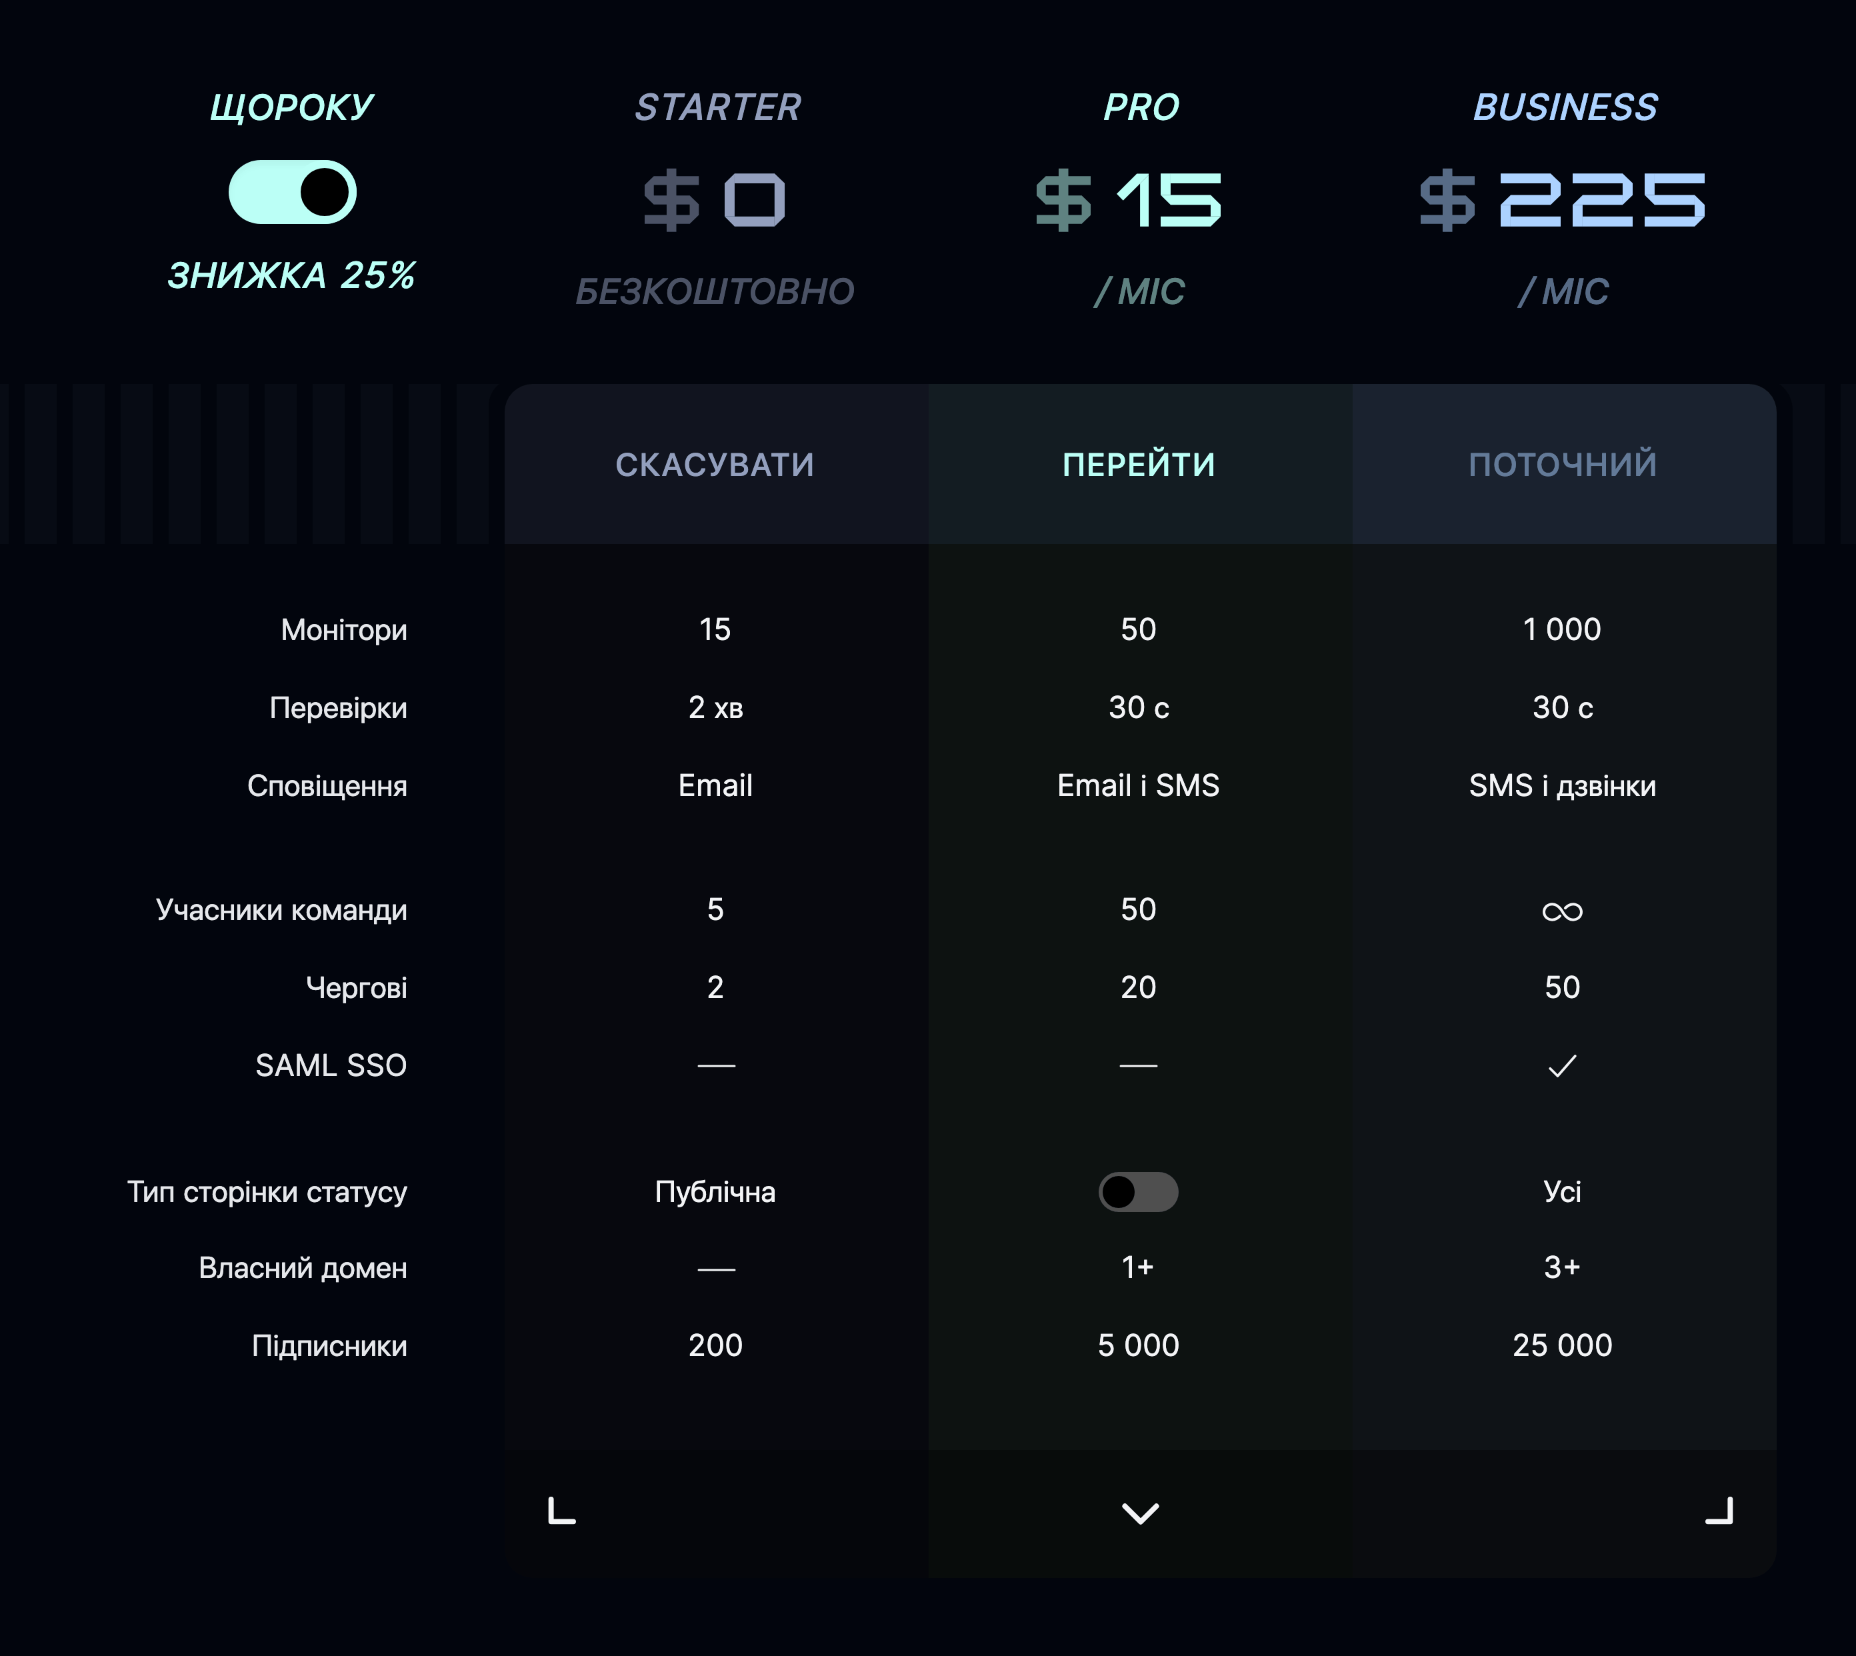Viewport: 1856px width, 1656px height.
Task: Click the Starter SAML SSO dash icon
Action: pos(716,1065)
